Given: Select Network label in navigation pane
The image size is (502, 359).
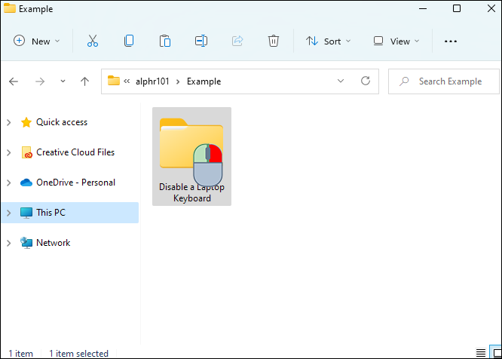Looking at the screenshot, I should click(54, 243).
